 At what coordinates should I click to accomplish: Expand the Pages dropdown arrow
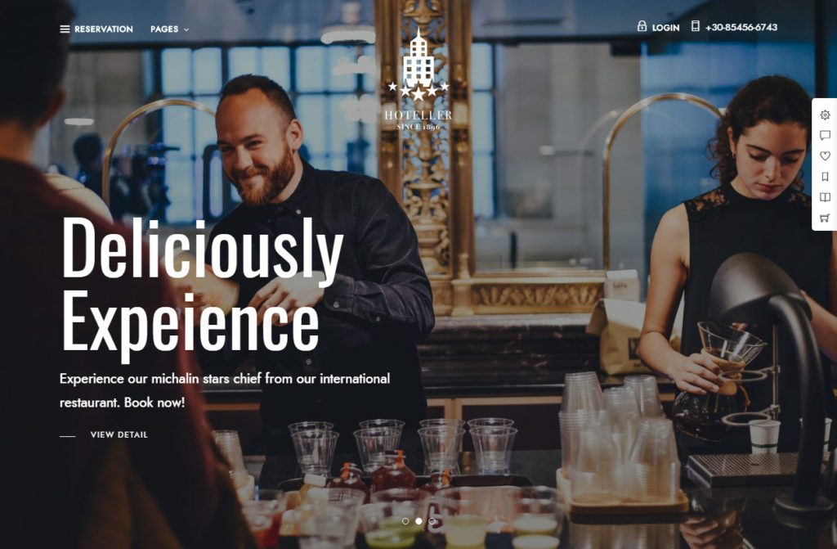(186, 30)
